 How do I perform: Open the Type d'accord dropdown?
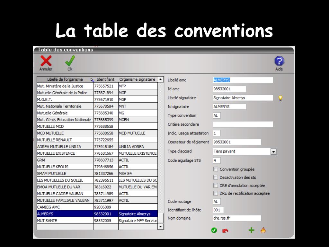[x=273, y=151]
